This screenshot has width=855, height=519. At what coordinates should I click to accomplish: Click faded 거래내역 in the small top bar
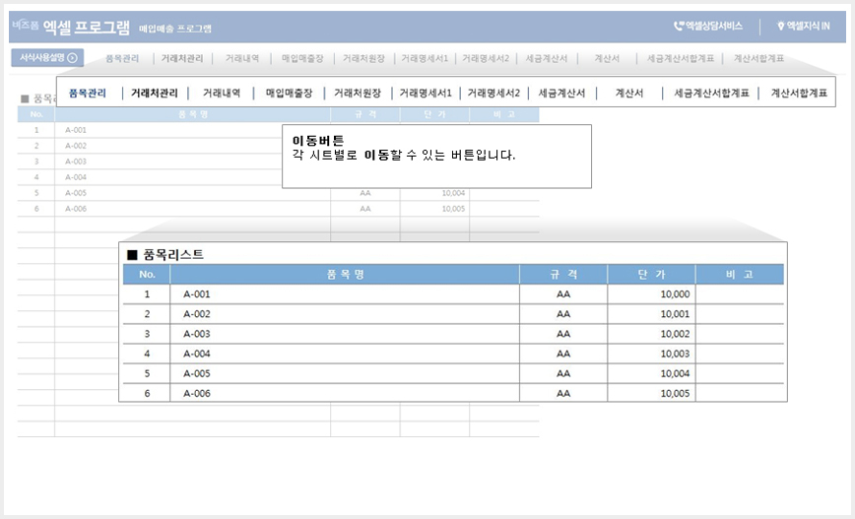pos(242,58)
